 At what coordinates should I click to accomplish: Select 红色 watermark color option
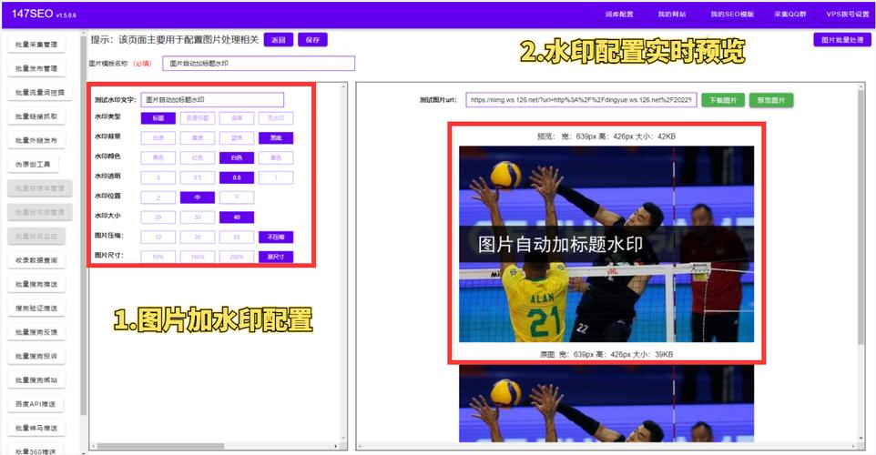click(197, 157)
